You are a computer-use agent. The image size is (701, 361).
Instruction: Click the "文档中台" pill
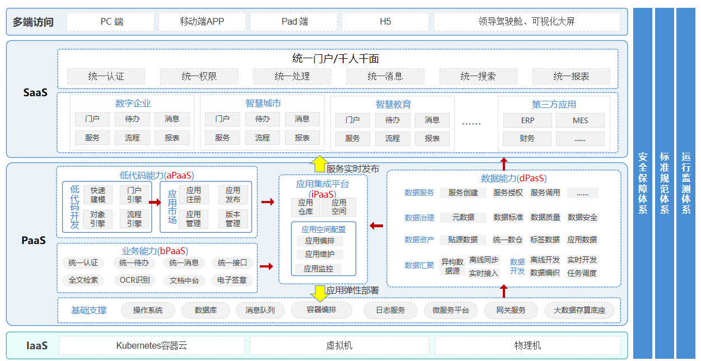184,280
